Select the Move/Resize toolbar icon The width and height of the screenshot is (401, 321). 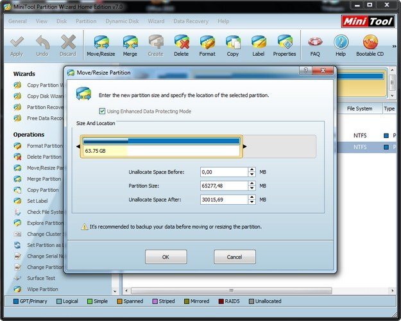click(x=101, y=42)
